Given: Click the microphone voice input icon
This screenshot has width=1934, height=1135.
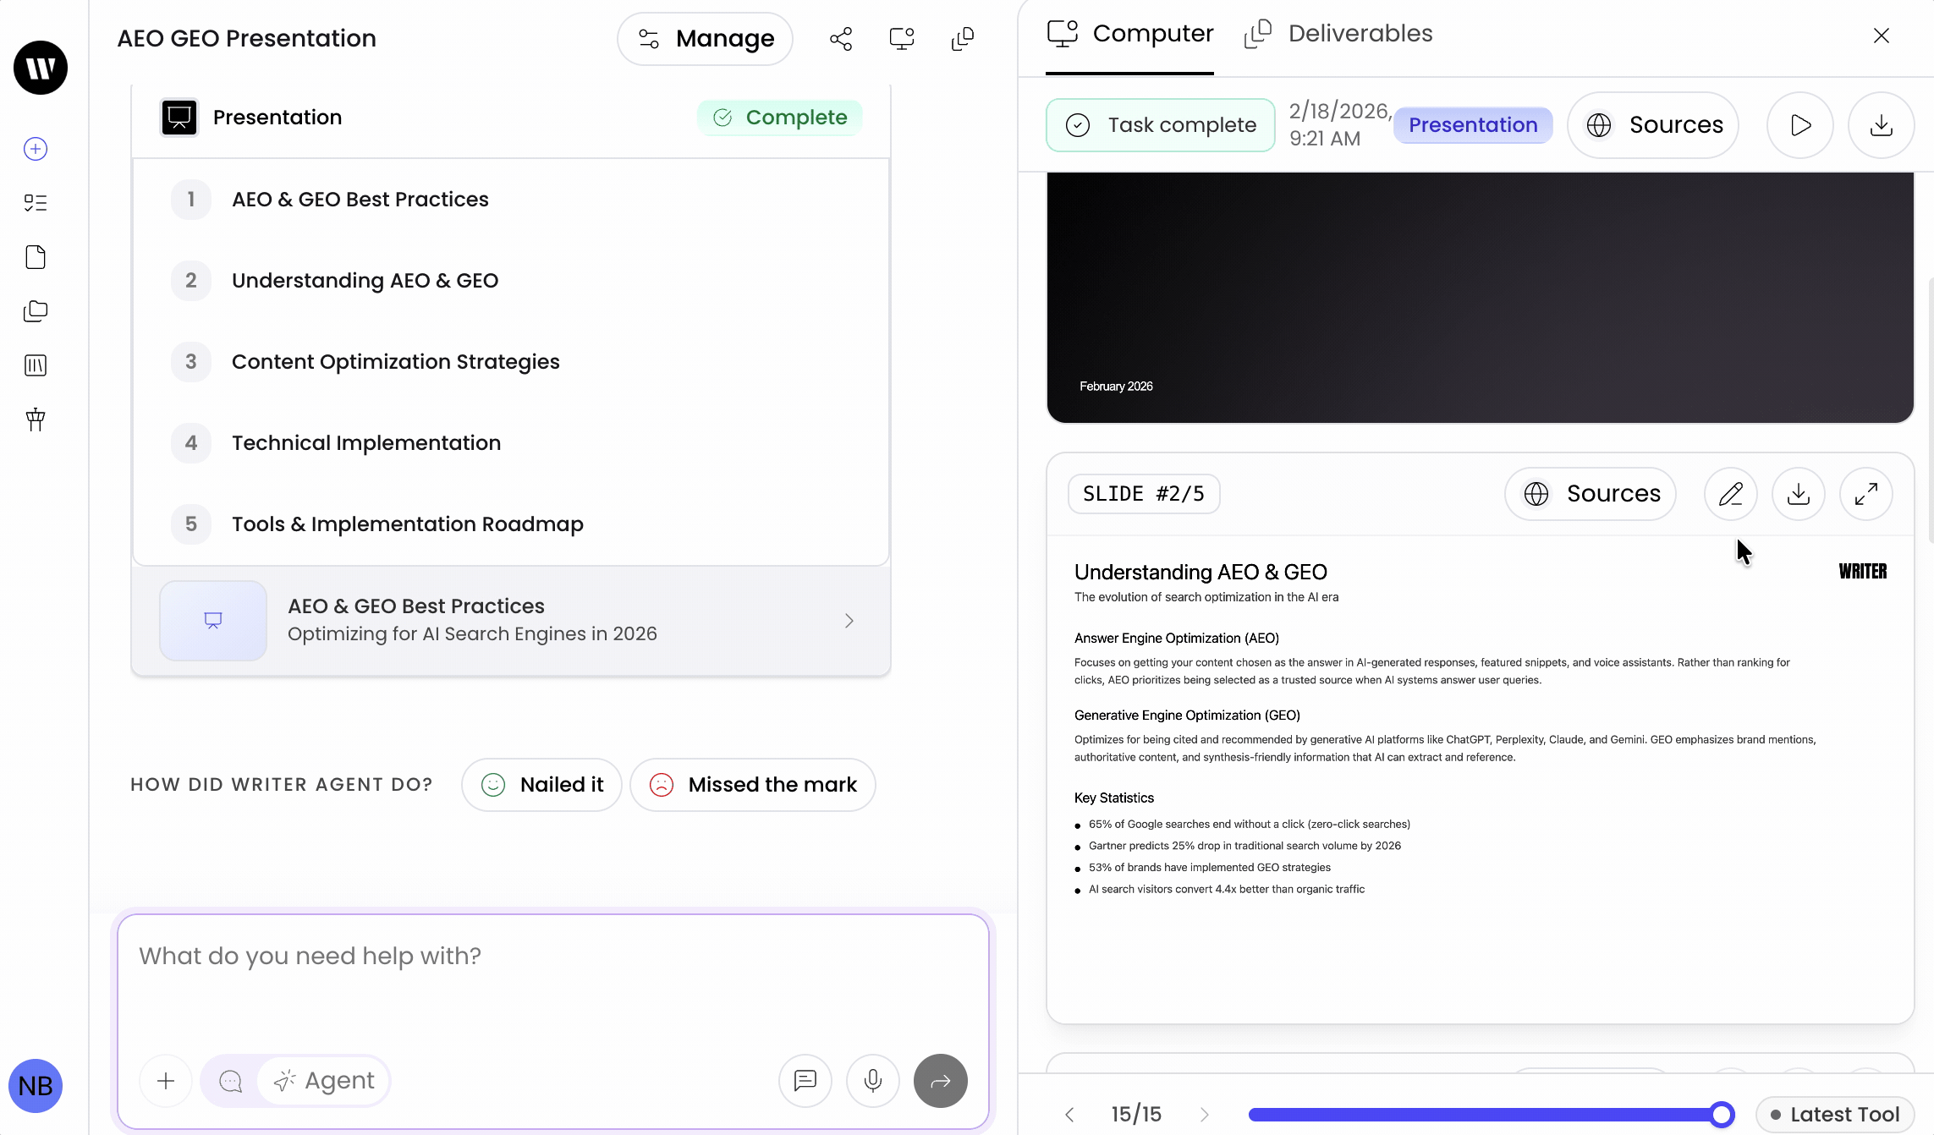Looking at the screenshot, I should [x=872, y=1080].
